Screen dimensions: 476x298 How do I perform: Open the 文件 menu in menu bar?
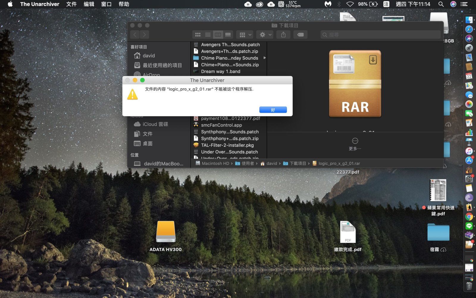71,4
